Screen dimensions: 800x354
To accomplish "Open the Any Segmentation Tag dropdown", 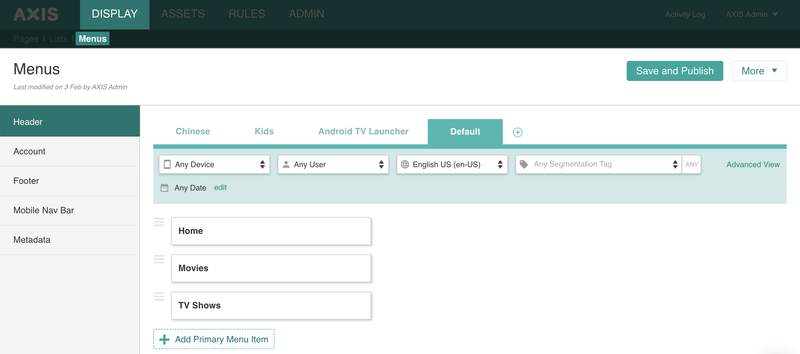I will [x=599, y=164].
